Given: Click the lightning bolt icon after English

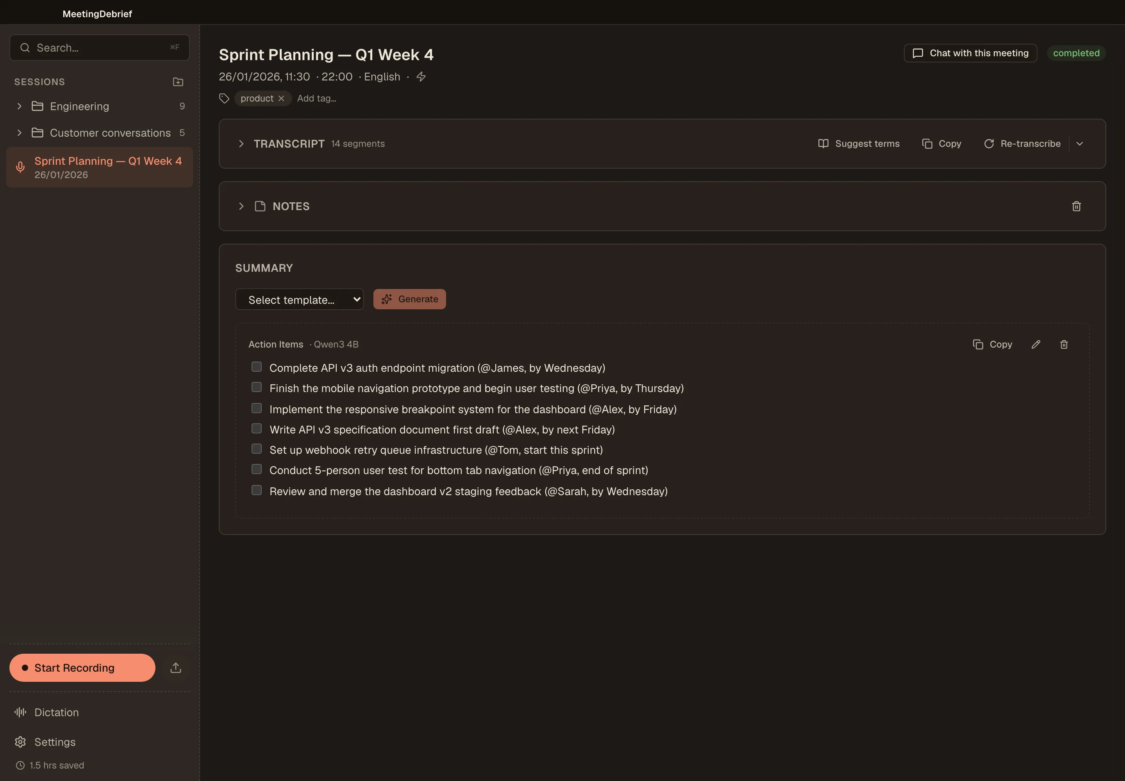Looking at the screenshot, I should pos(421,77).
